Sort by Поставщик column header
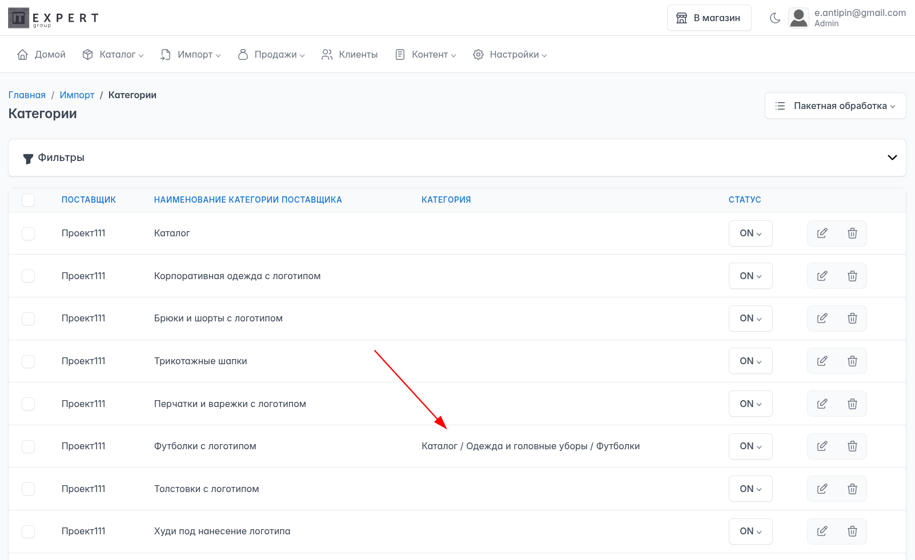This screenshot has height=560, width=915. (89, 200)
